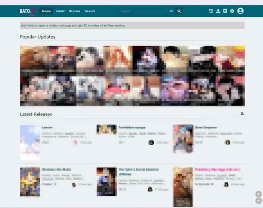The height and width of the screenshot is (208, 263).
Task: Click the scroll-to-bottom arrow button
Action: (x=258, y=201)
